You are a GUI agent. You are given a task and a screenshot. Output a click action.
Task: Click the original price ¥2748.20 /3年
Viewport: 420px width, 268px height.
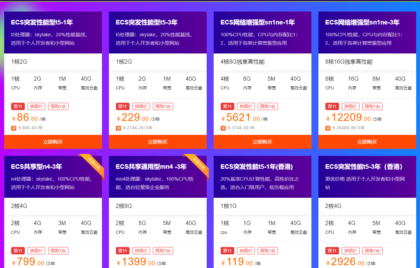coord(138,128)
